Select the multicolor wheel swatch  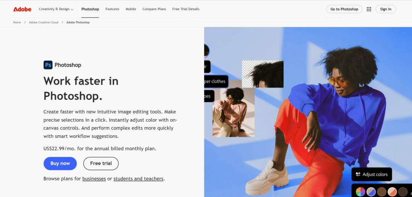pos(361,192)
